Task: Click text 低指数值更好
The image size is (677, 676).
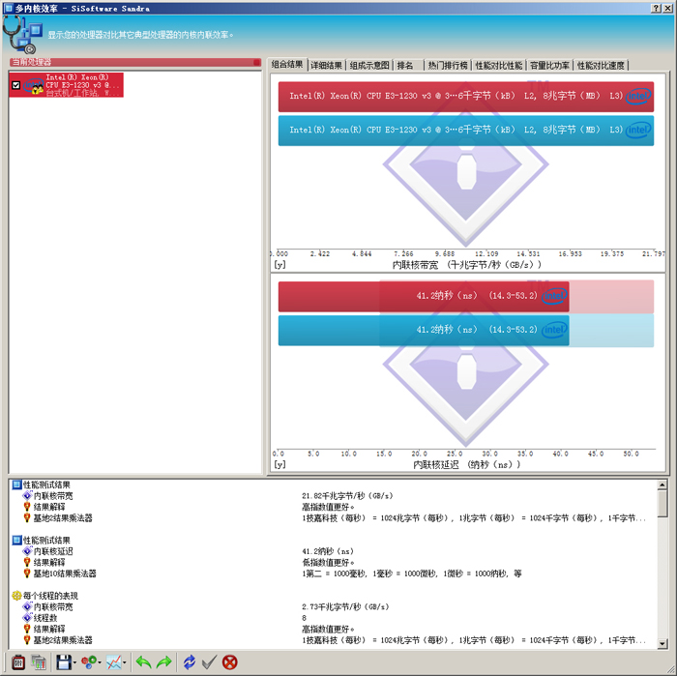Action: tap(328, 563)
